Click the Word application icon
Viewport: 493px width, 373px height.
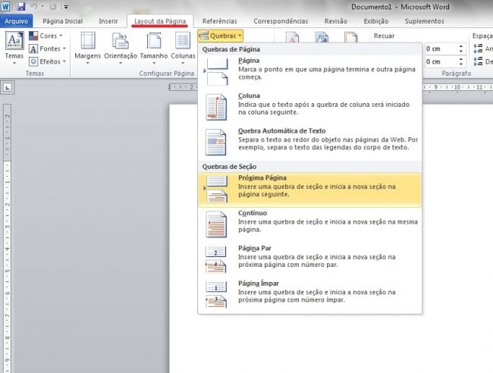pyautogui.click(x=5, y=6)
